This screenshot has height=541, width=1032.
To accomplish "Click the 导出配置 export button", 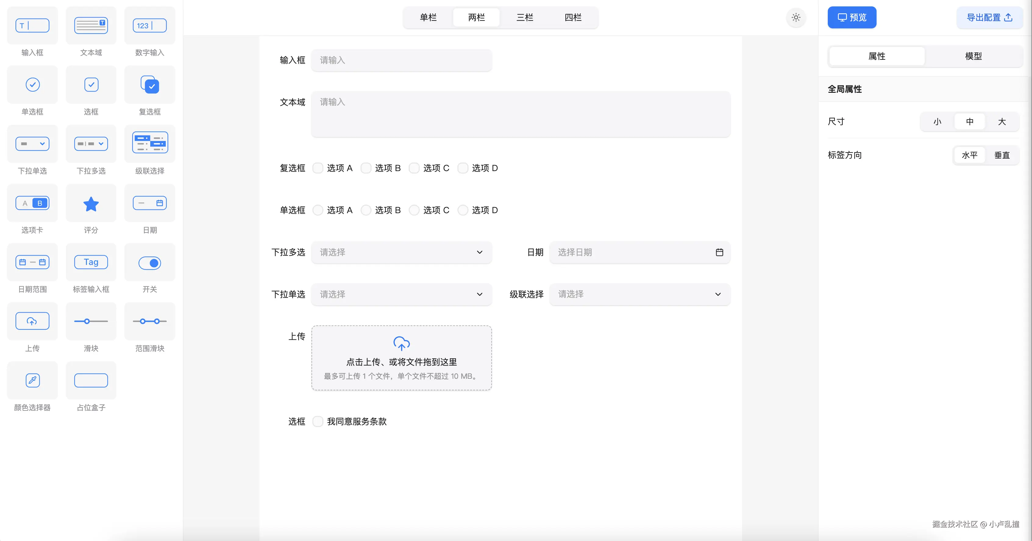I will [989, 18].
